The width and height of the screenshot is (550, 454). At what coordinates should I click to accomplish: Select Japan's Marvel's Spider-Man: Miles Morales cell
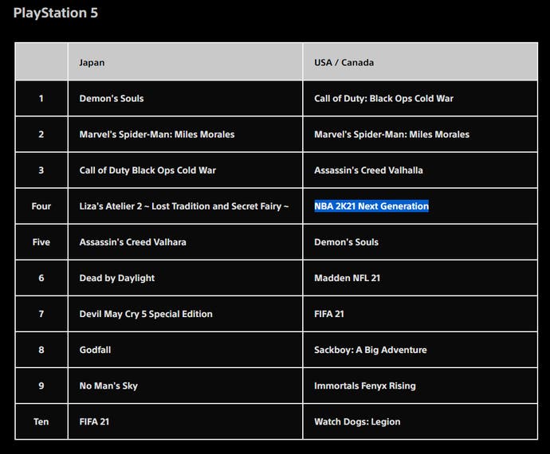[185, 135]
